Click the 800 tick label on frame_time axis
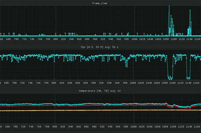201x133 pixels. pos(56,39)
